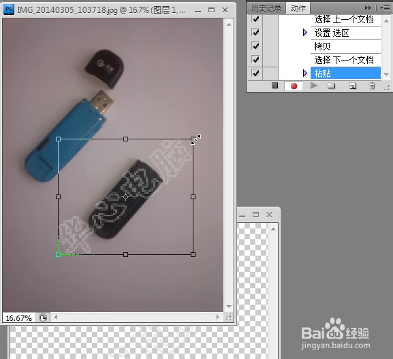Toggle dialog column for 选择 上一个文档 step
This screenshot has width=393, height=359.
point(270,19)
